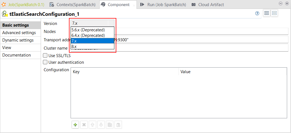Click the copy rows icon
The width and height of the screenshot is (291, 133).
(110, 125)
